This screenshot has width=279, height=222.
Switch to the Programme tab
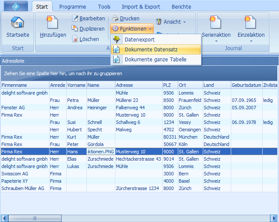pyautogui.click(x=72, y=7)
